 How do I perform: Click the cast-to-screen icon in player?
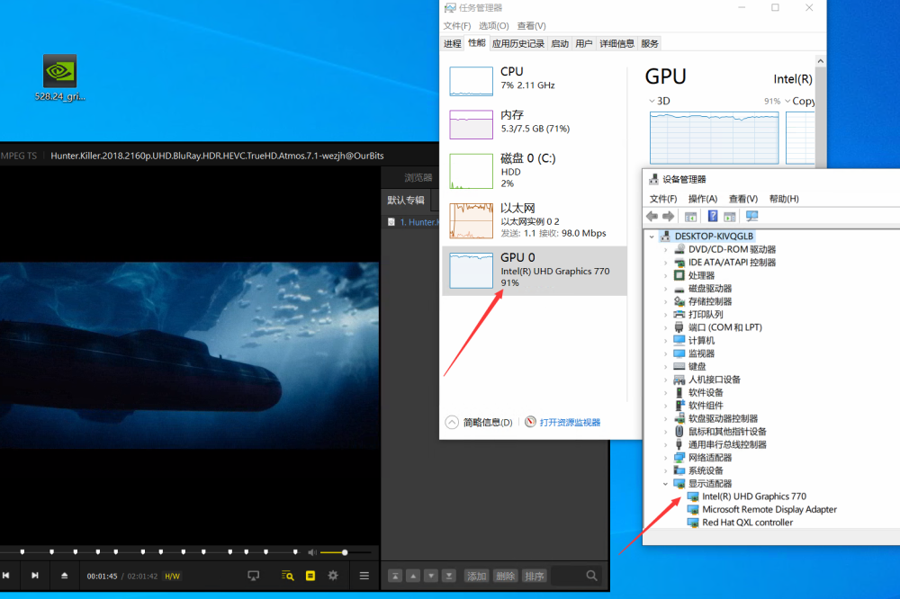pos(253,576)
